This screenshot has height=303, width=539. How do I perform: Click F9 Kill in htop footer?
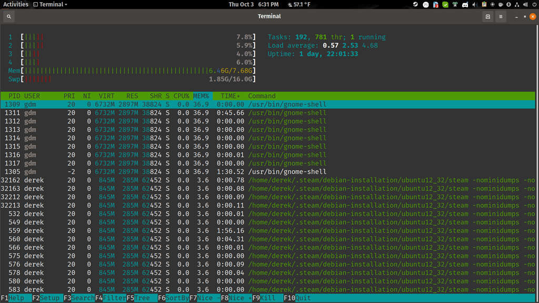[x=268, y=298]
